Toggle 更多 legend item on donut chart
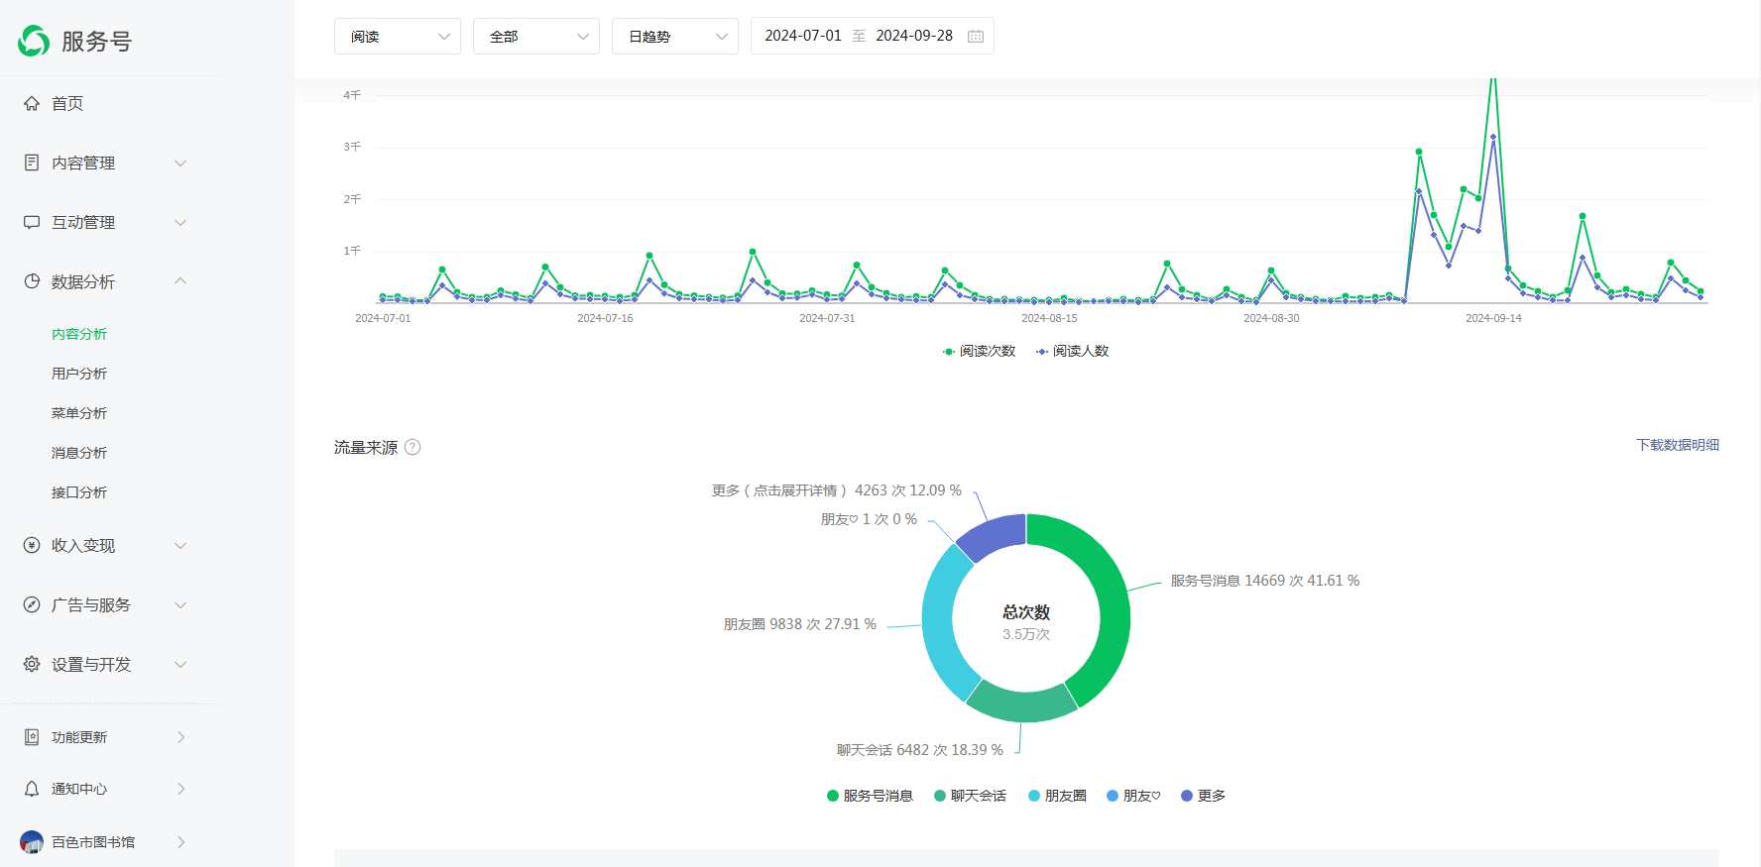The height and width of the screenshot is (867, 1761). pos(1203,796)
